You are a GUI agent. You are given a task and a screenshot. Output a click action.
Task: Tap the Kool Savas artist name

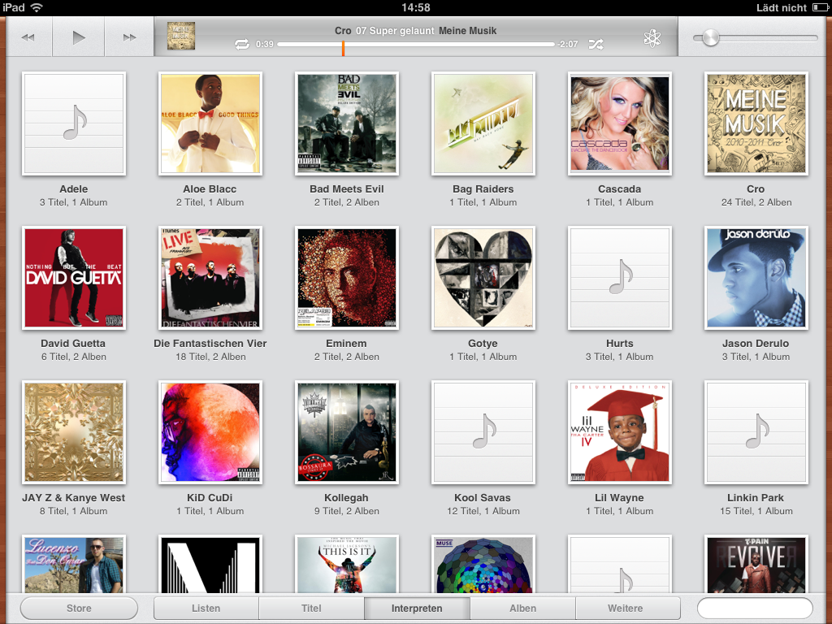coord(483,498)
